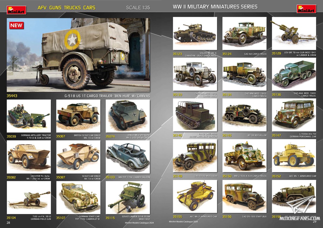
Task: Click the USV-BR 76-mm gun image
Action: (x=294, y=34)
